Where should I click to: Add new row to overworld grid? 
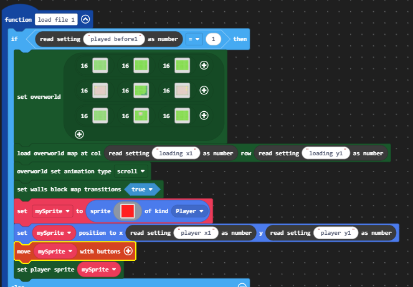tap(79, 134)
